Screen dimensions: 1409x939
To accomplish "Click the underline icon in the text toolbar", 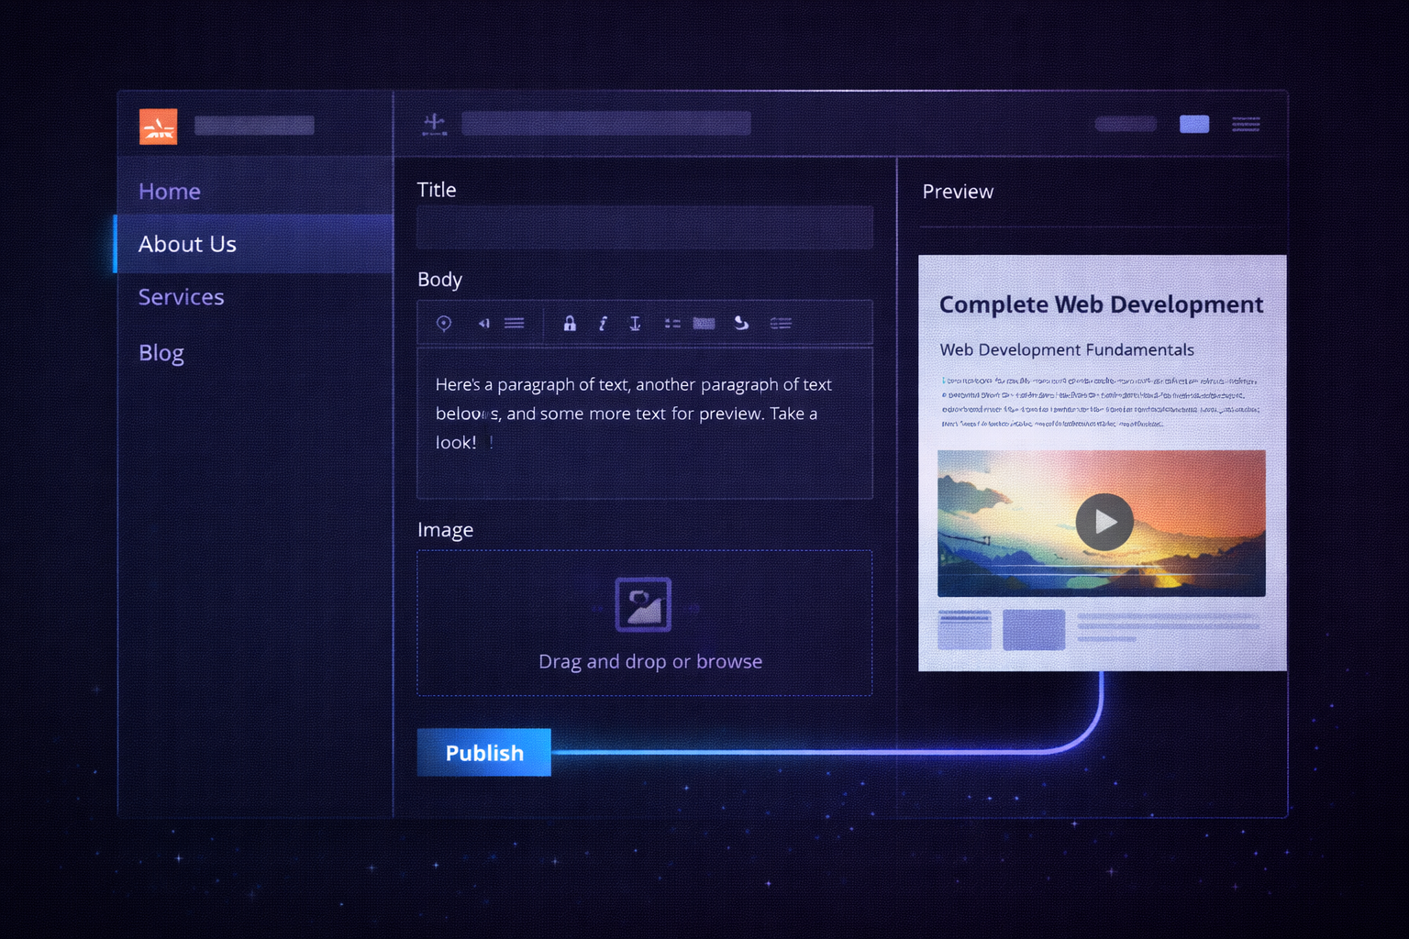I will 634,323.
